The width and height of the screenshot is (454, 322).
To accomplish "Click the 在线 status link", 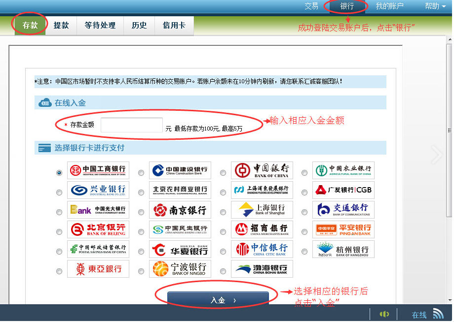I will point(419,315).
